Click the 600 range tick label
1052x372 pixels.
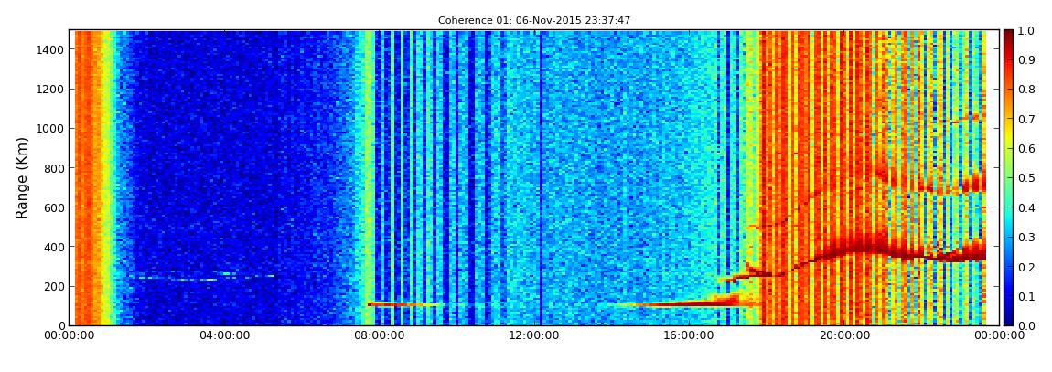(53, 207)
